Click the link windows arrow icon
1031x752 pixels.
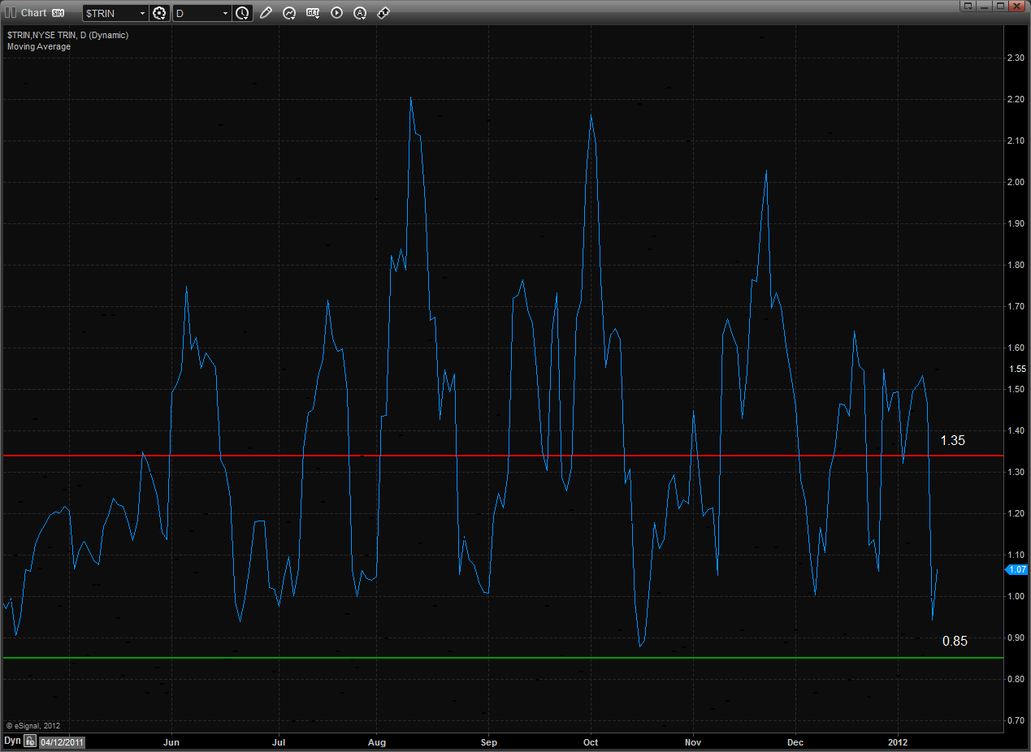383,13
